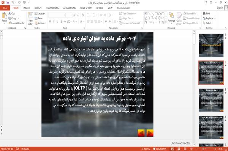
Task: Click the Find search icon
Action: click(x=206, y=14)
